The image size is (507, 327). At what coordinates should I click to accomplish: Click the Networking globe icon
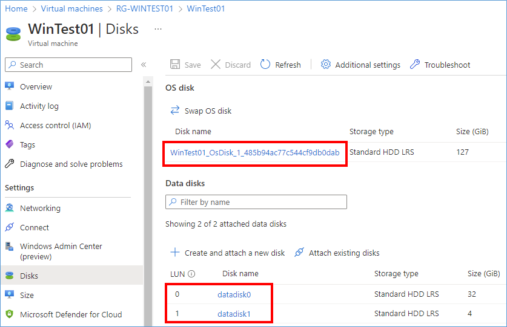(x=9, y=208)
